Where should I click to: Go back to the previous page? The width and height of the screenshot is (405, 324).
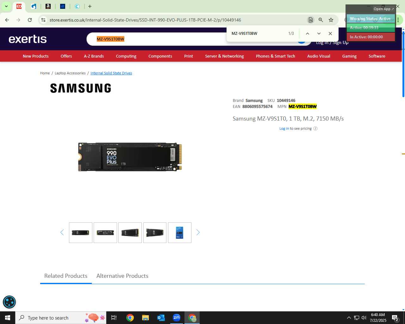(x=7, y=20)
